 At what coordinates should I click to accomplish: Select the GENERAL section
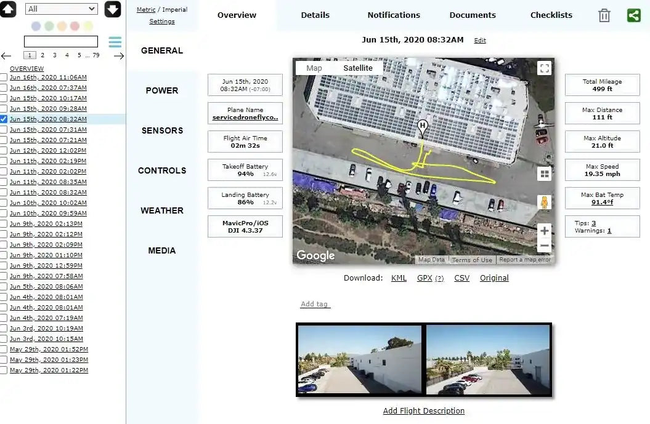pos(162,50)
